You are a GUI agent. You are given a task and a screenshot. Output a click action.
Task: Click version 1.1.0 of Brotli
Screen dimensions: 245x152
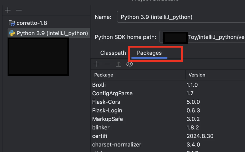coord(192,85)
